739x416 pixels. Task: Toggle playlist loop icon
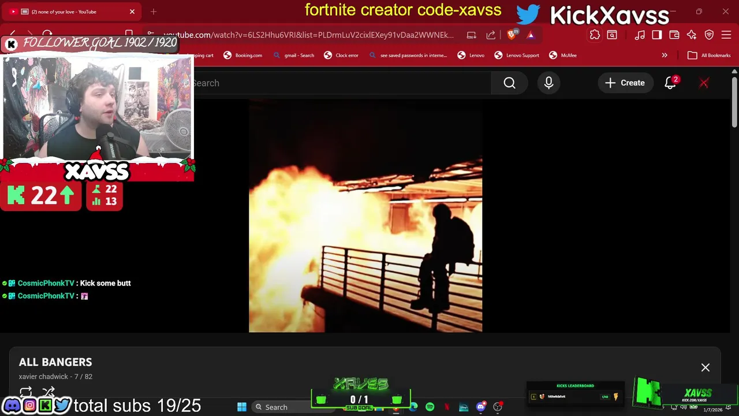(x=25, y=392)
